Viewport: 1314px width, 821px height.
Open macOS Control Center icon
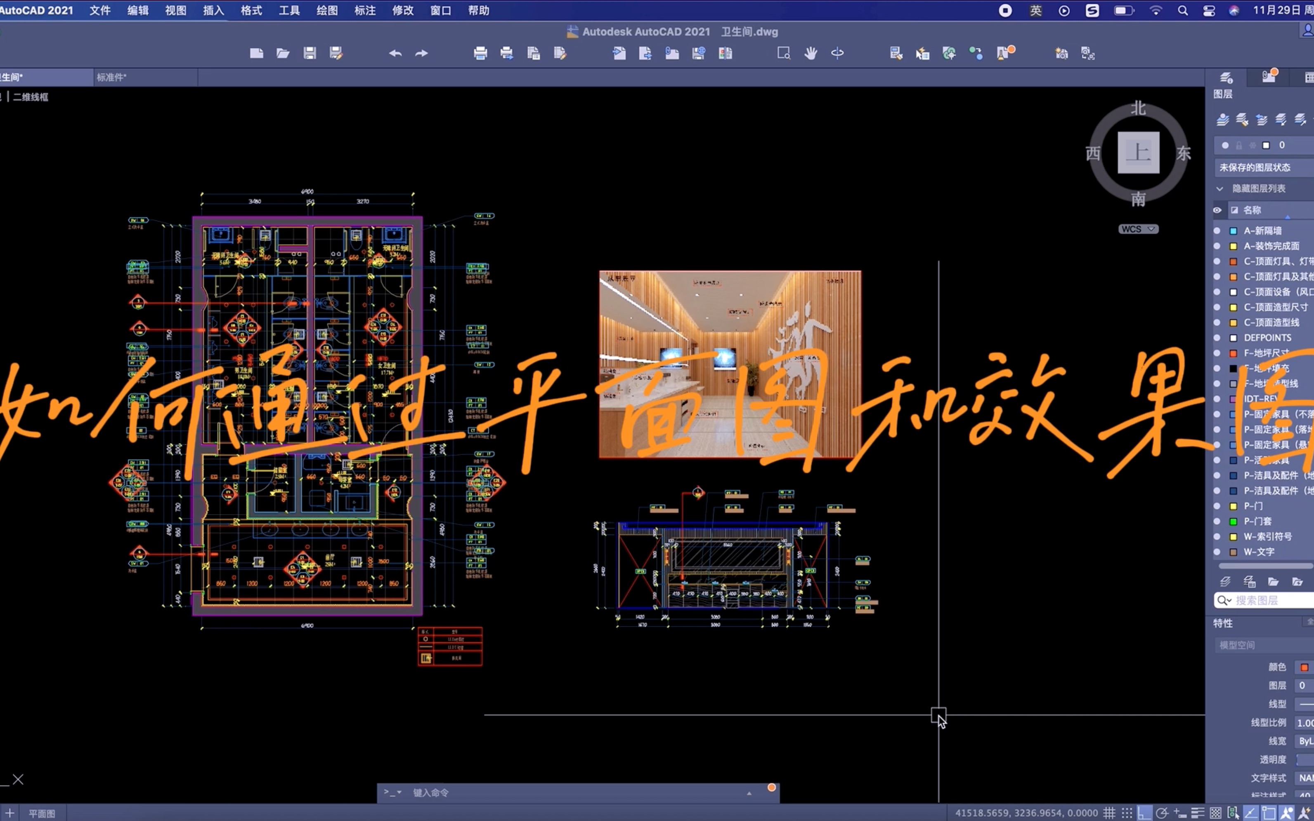click(x=1209, y=10)
